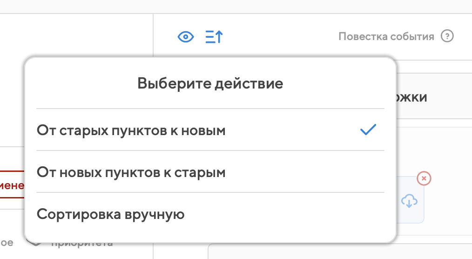Select "От старых пунктов к новым"
472x259 pixels.
131,130
